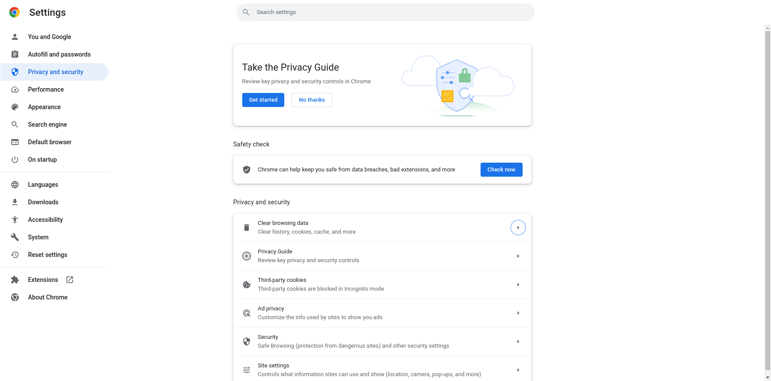The image size is (771, 381).
Task: Go to Autofill and passwords
Action: [x=54, y=54]
